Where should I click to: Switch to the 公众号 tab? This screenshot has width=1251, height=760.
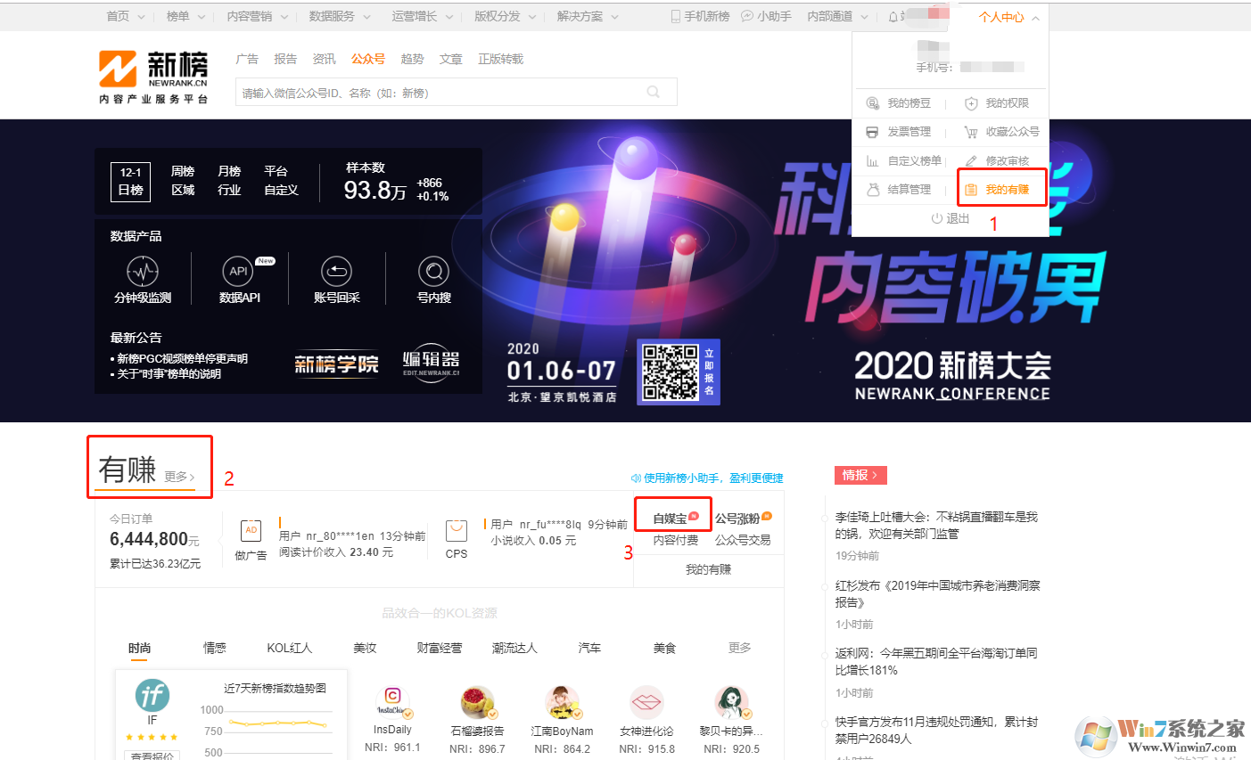pos(368,58)
